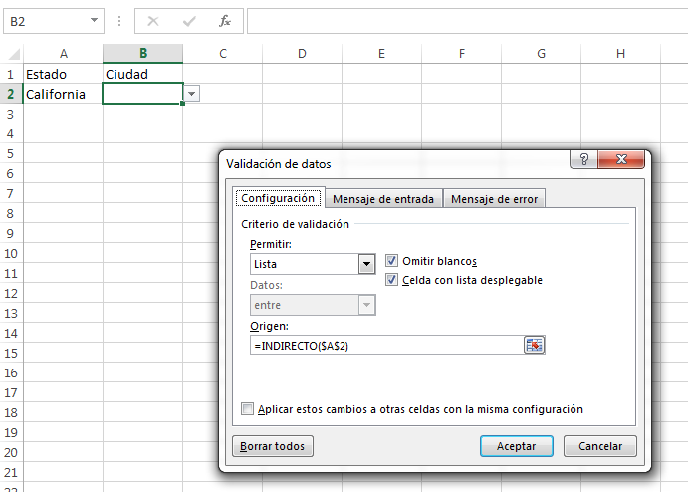
Task: Switch to the Mensaje de entrada tab
Action: (383, 199)
